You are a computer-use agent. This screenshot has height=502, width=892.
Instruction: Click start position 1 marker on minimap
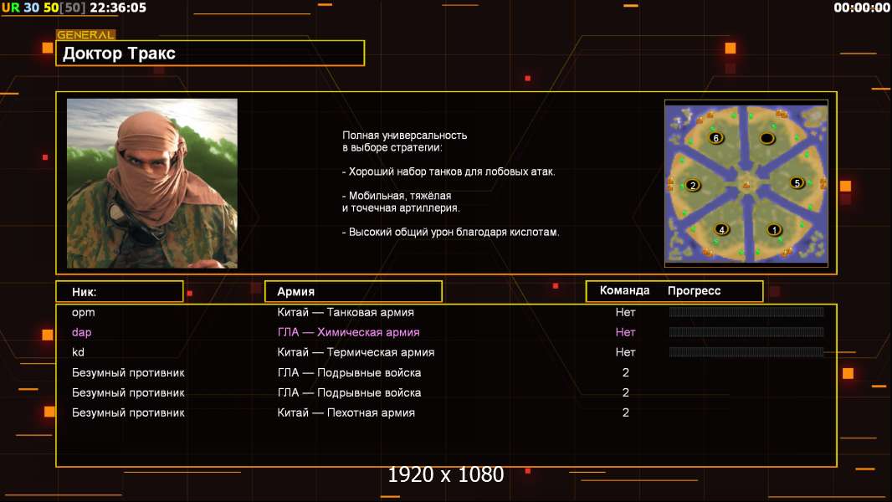click(774, 230)
